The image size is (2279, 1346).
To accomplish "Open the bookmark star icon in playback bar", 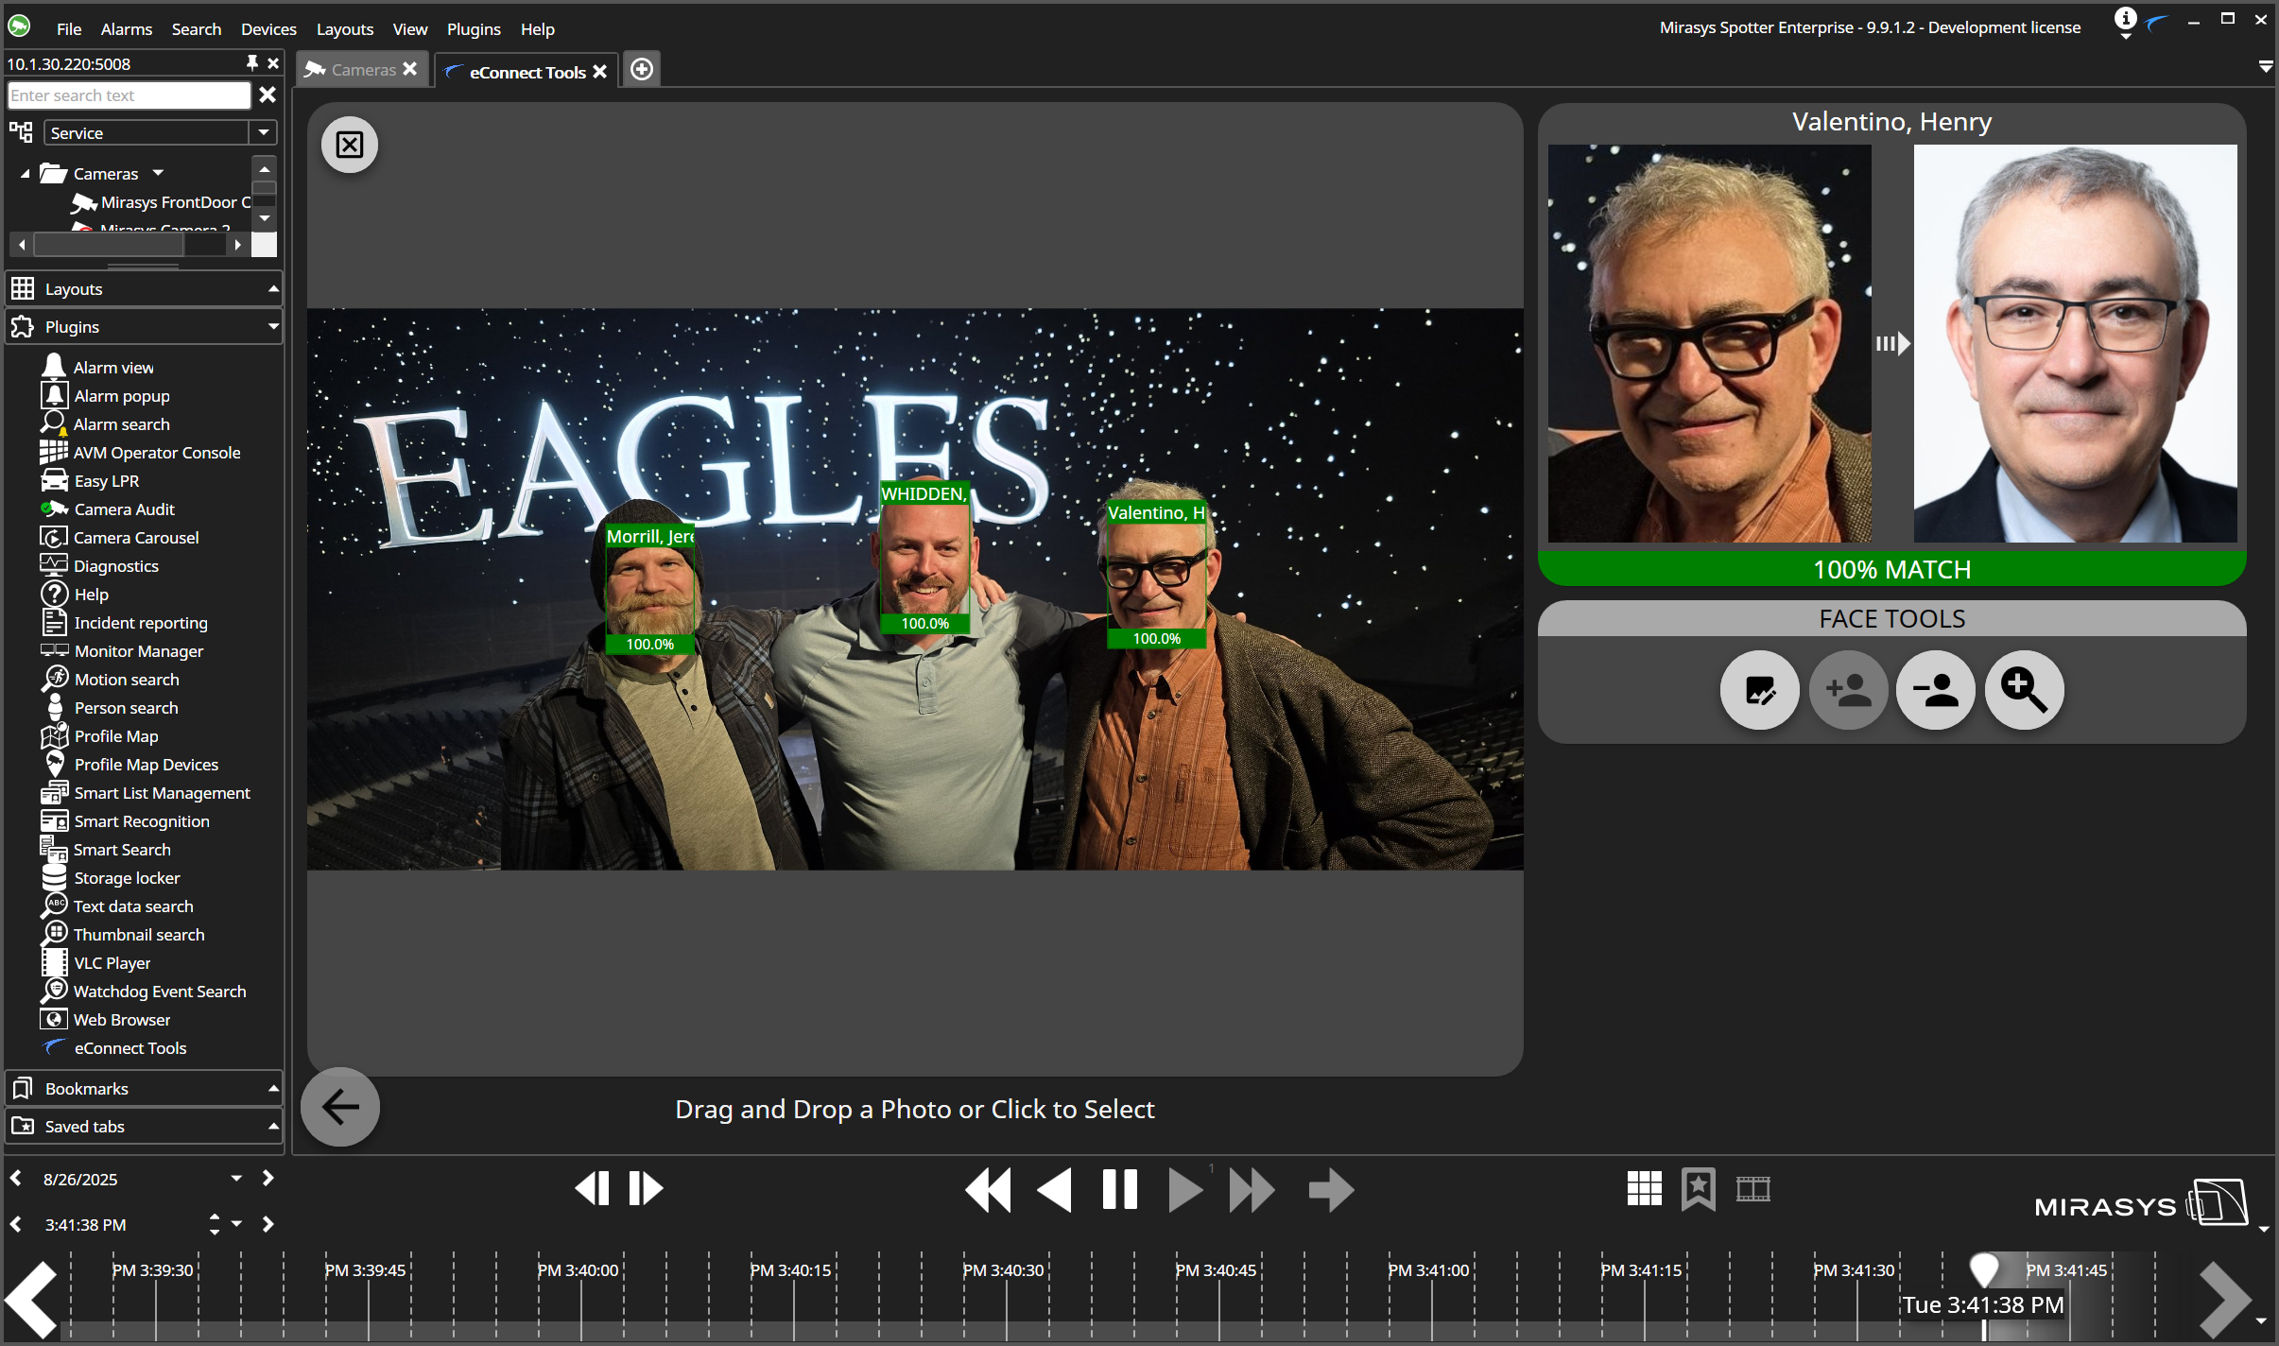I will tap(1698, 1188).
